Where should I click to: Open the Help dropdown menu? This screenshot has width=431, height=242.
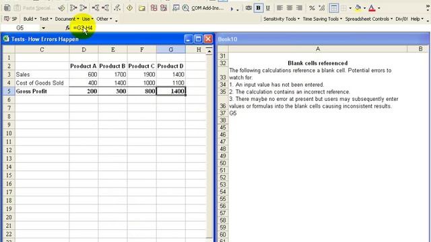(417, 19)
